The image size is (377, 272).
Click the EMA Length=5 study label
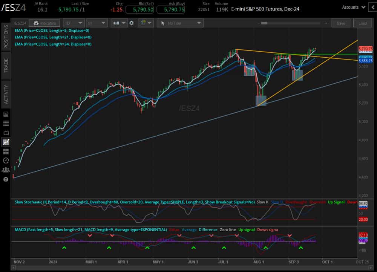point(52,31)
